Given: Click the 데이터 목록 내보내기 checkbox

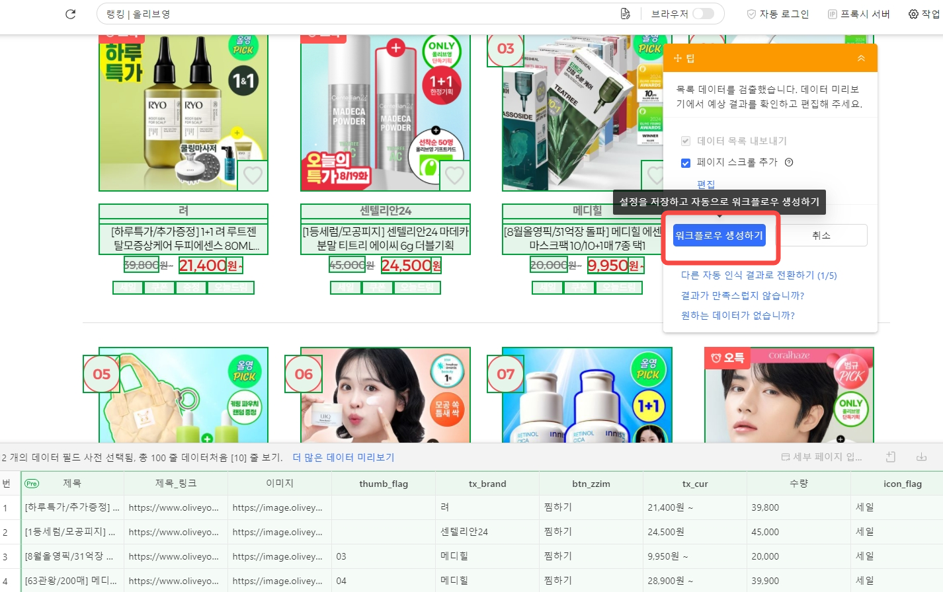Looking at the screenshot, I should tap(686, 141).
